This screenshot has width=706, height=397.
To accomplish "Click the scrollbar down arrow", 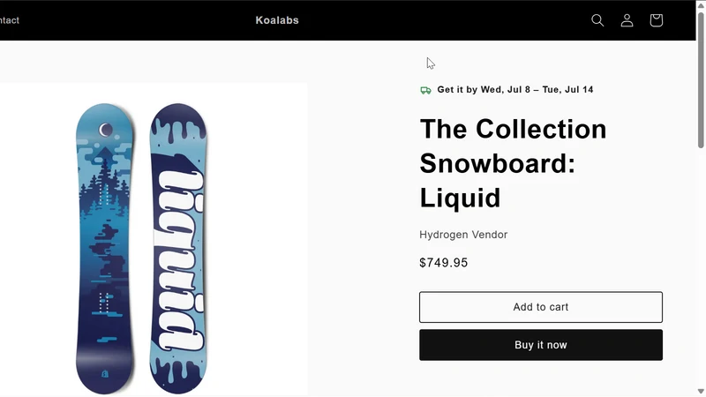I will pos(701,392).
